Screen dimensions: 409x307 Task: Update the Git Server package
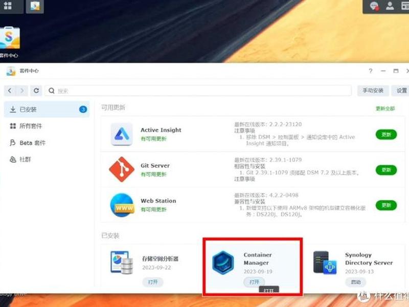[387, 170]
